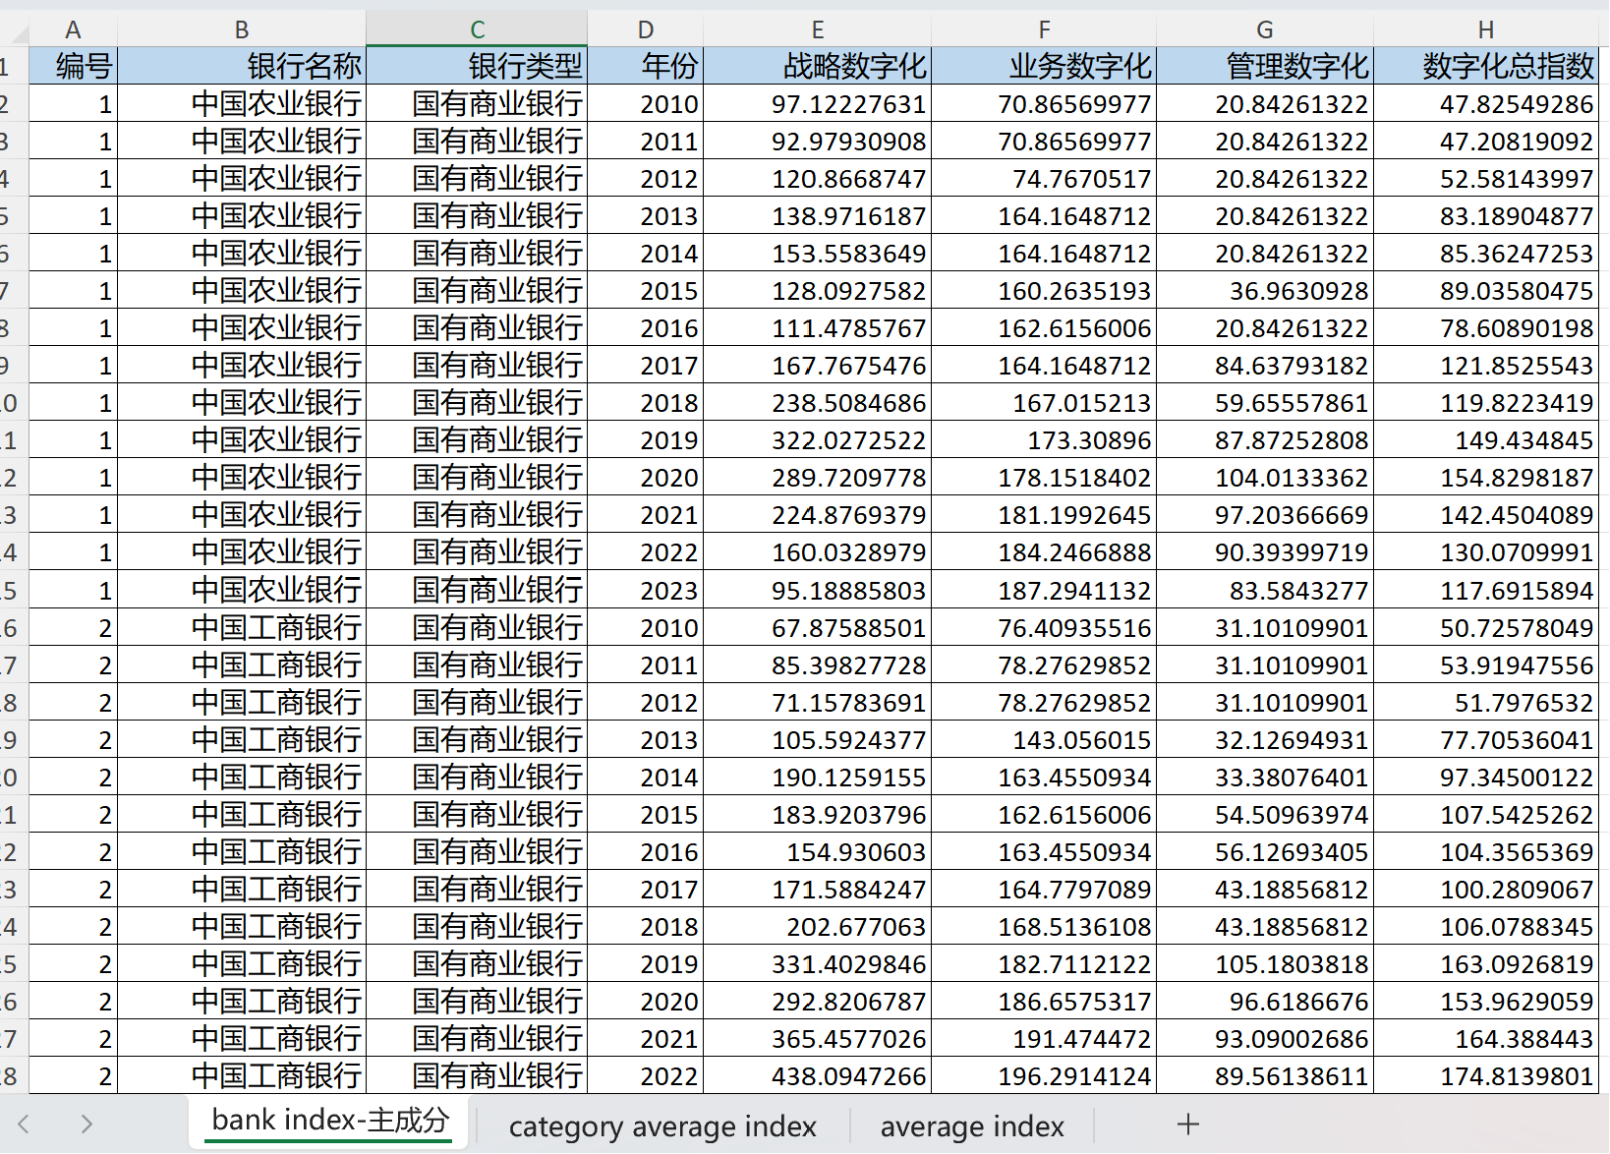
Task: Select the 管理数字化 header cell
Action: [1265, 66]
